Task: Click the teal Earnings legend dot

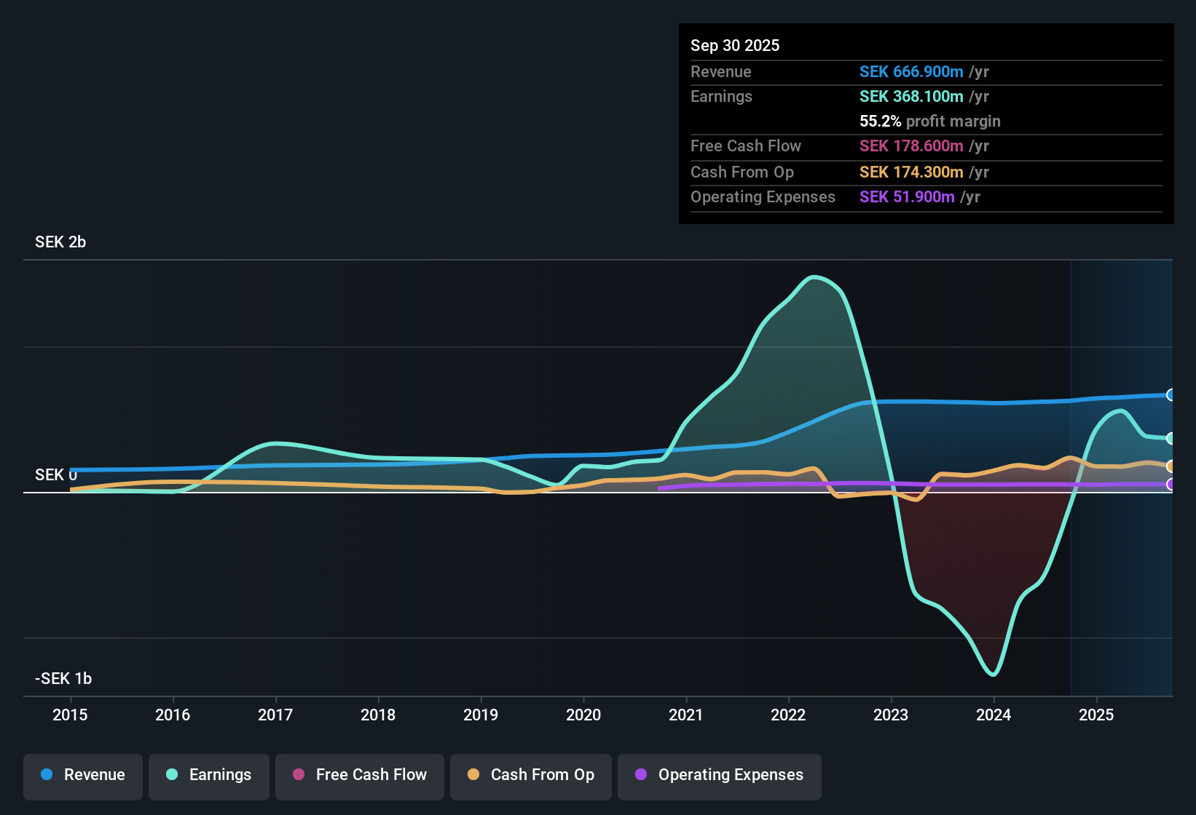Action: coord(172,774)
